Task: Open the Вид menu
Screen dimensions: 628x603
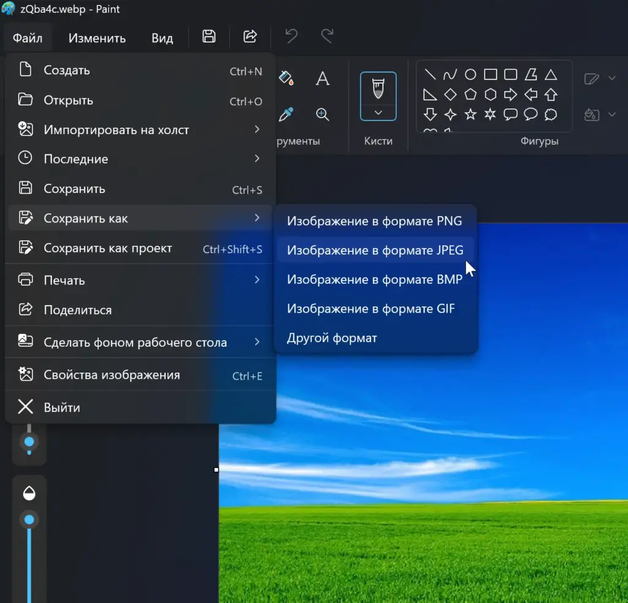Action: coord(162,38)
